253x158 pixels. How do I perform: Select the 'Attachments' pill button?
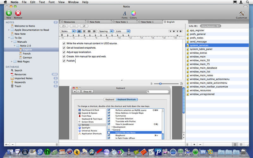[211, 26]
